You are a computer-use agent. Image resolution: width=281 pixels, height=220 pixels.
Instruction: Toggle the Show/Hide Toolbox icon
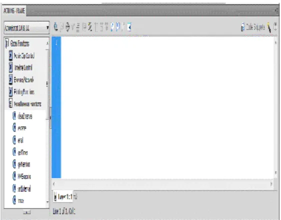(x=129, y=27)
